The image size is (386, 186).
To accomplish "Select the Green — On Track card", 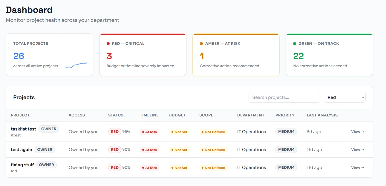I will 329,55.
